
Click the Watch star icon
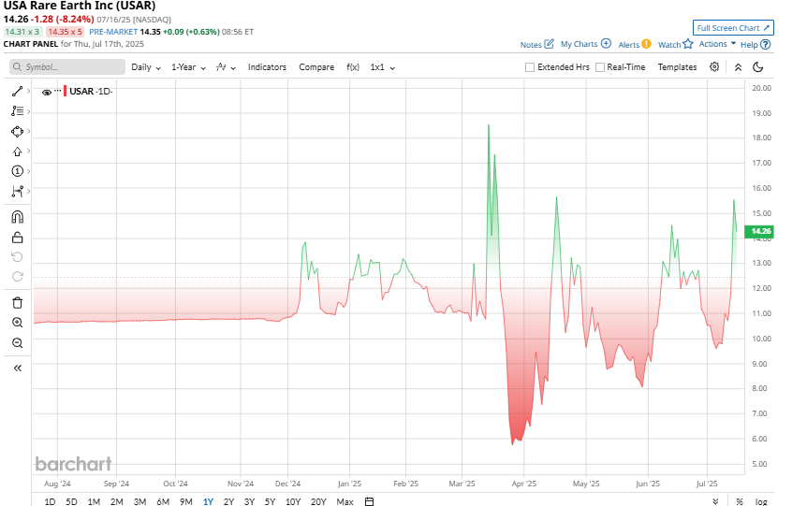[x=688, y=44]
